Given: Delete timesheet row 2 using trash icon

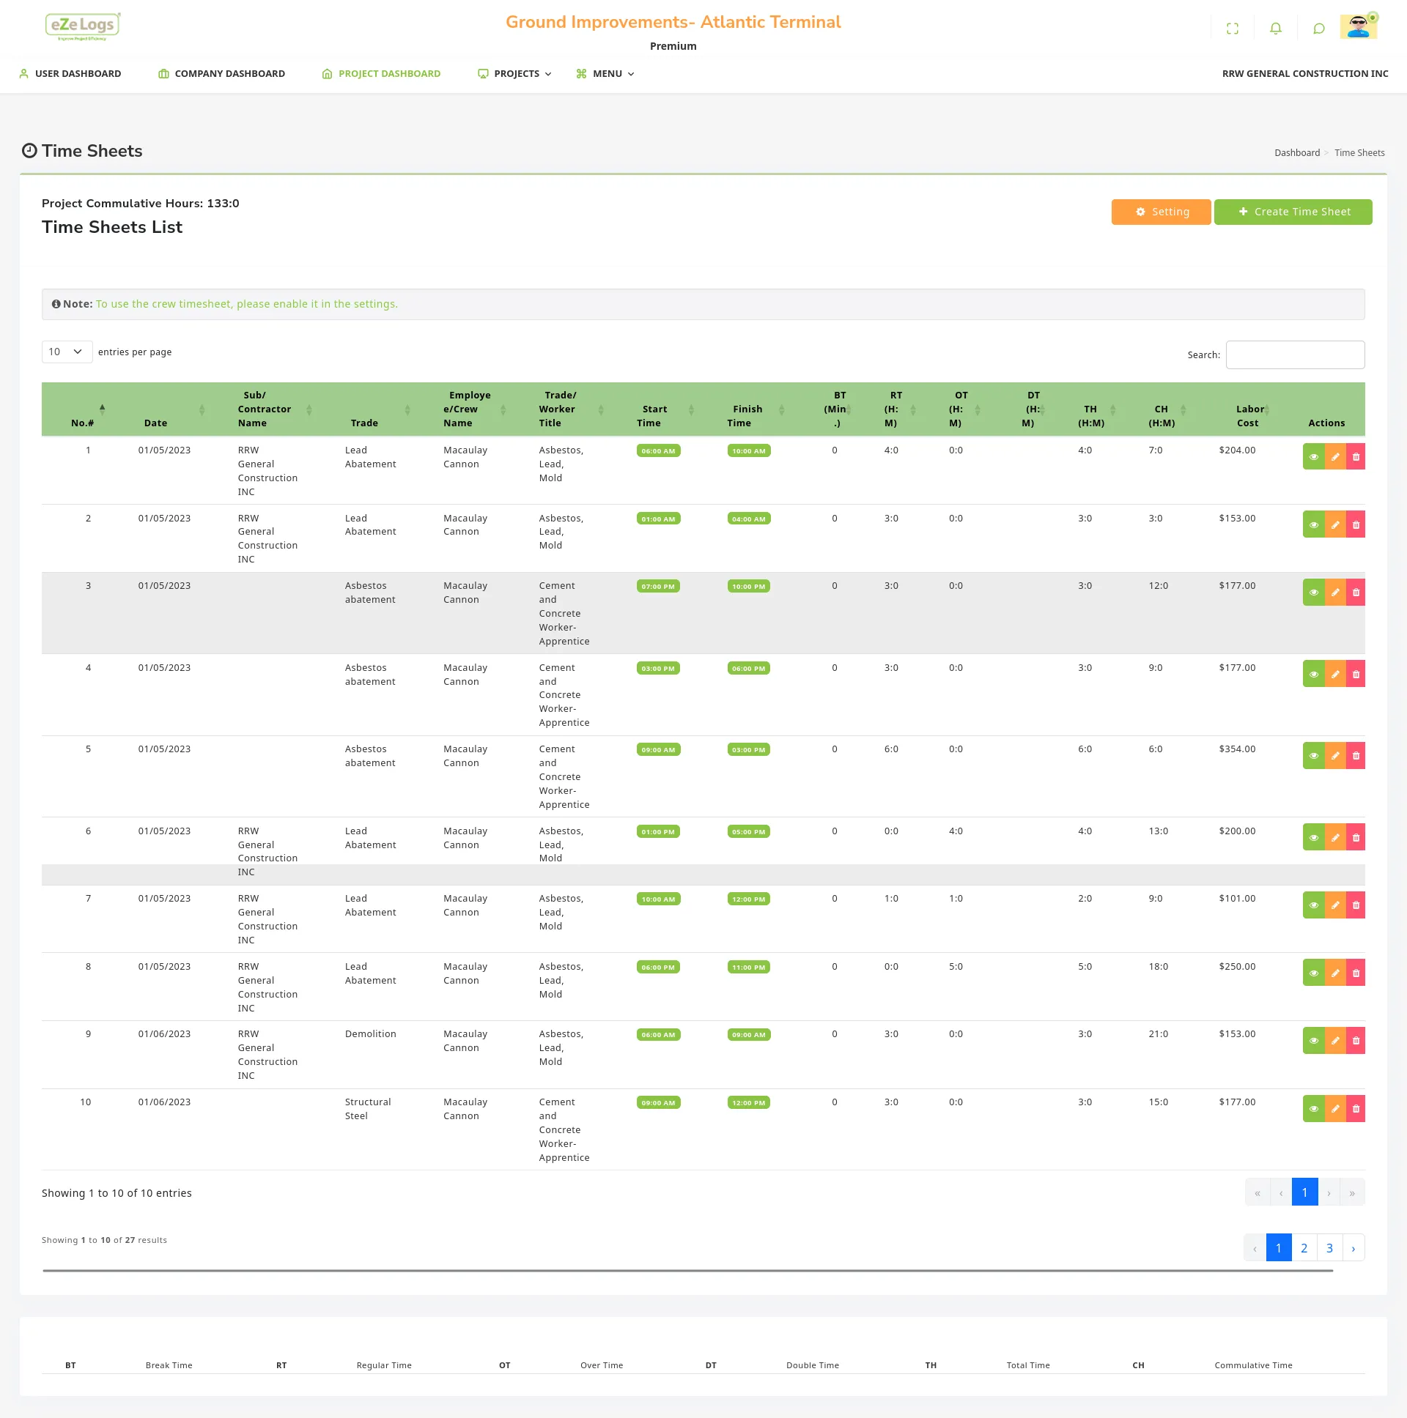Looking at the screenshot, I should click(x=1356, y=524).
